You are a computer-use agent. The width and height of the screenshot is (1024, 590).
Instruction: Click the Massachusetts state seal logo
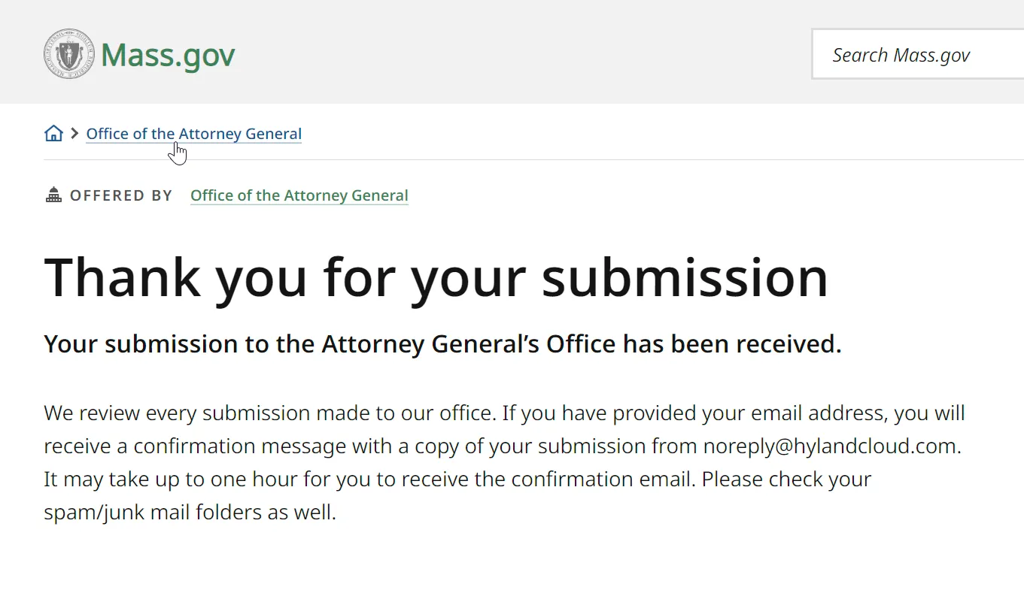pos(69,54)
